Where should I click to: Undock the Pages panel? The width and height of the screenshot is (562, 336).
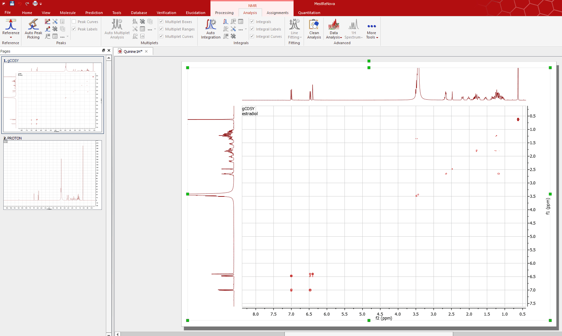coord(104,50)
